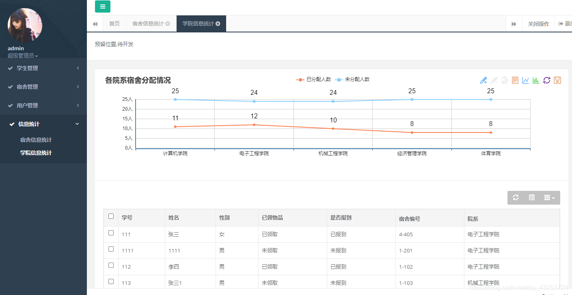
Task: Click the green hamburger menu button
Action: [x=102, y=6]
